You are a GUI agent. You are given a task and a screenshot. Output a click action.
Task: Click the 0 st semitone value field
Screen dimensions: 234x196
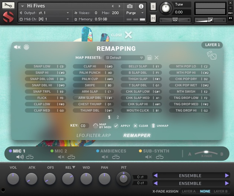click(140, 177)
